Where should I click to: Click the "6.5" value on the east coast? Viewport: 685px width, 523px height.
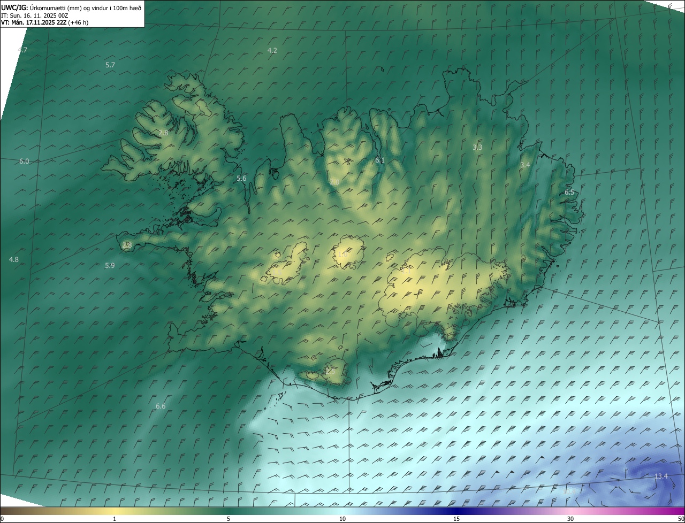[x=569, y=192]
